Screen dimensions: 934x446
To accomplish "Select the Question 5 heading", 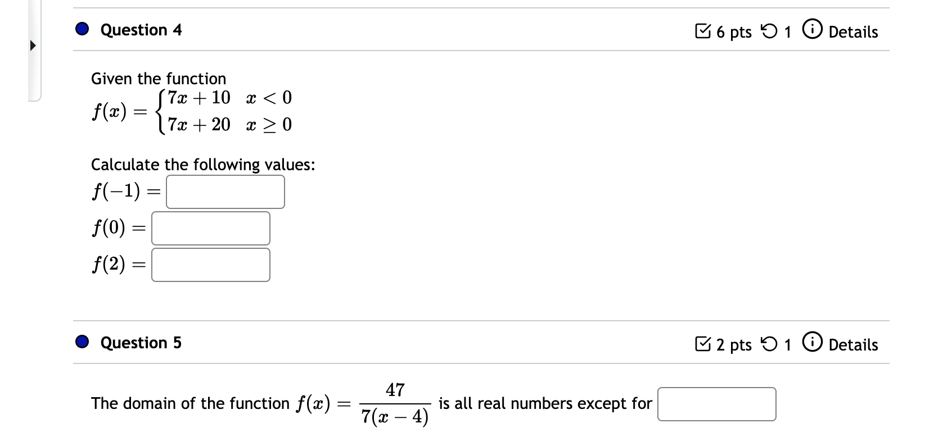I will (140, 343).
